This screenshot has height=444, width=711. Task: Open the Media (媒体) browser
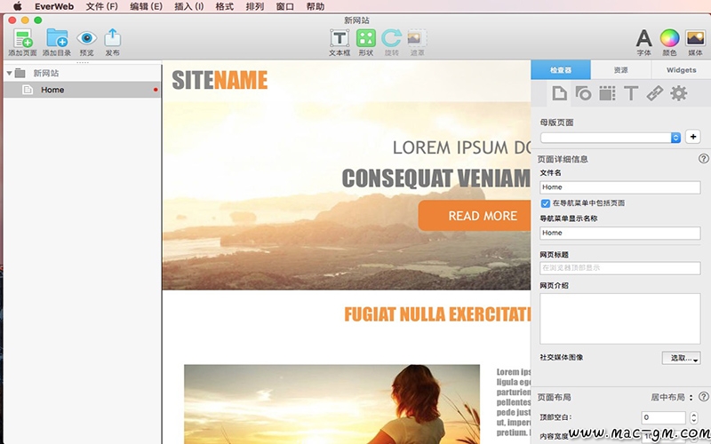(695, 38)
